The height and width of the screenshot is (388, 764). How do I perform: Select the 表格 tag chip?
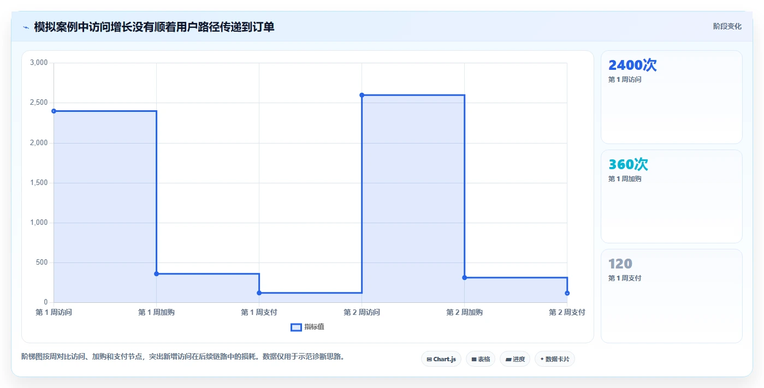point(481,359)
